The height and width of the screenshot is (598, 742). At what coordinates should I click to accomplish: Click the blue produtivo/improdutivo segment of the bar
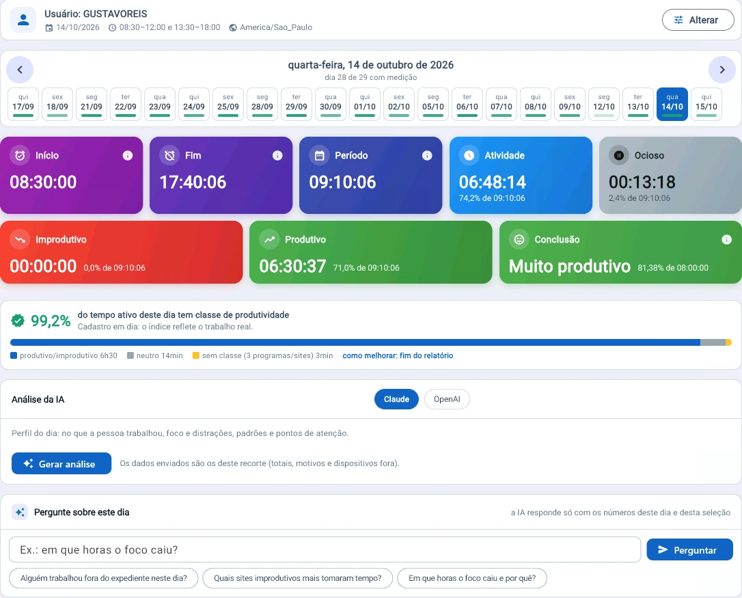pyautogui.click(x=355, y=342)
